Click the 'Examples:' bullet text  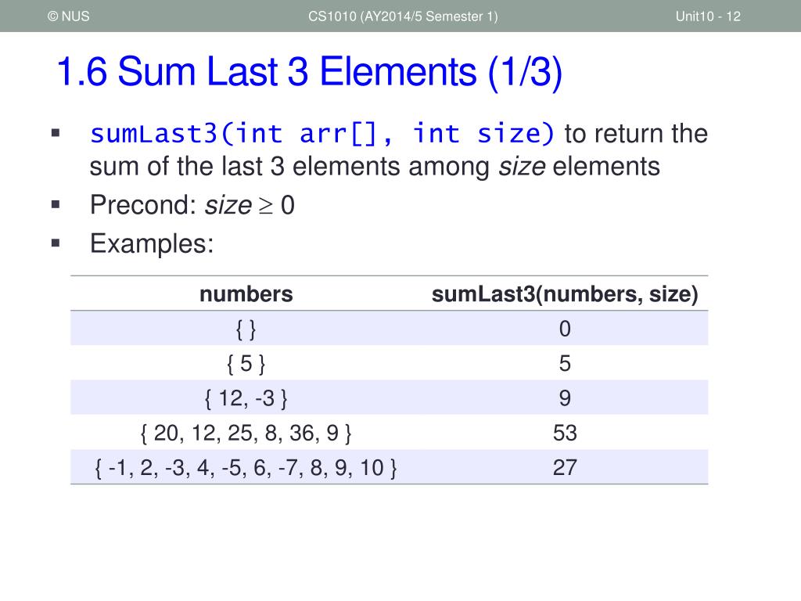coord(152,244)
